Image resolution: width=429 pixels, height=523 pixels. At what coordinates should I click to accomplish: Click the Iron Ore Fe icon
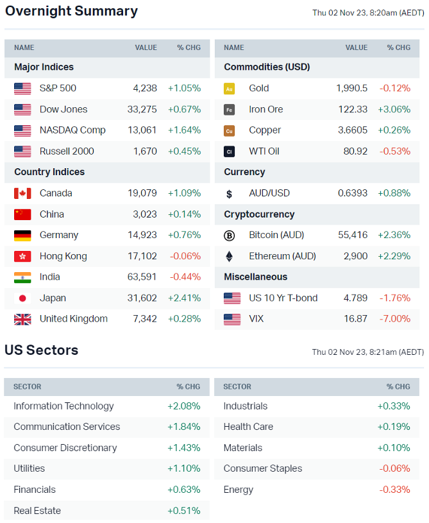(x=229, y=110)
